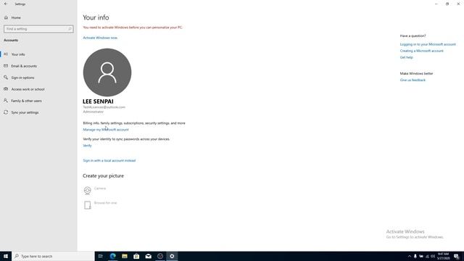464x261 pixels.
Task: Select Your info in the sidebar
Action: (x=18, y=54)
